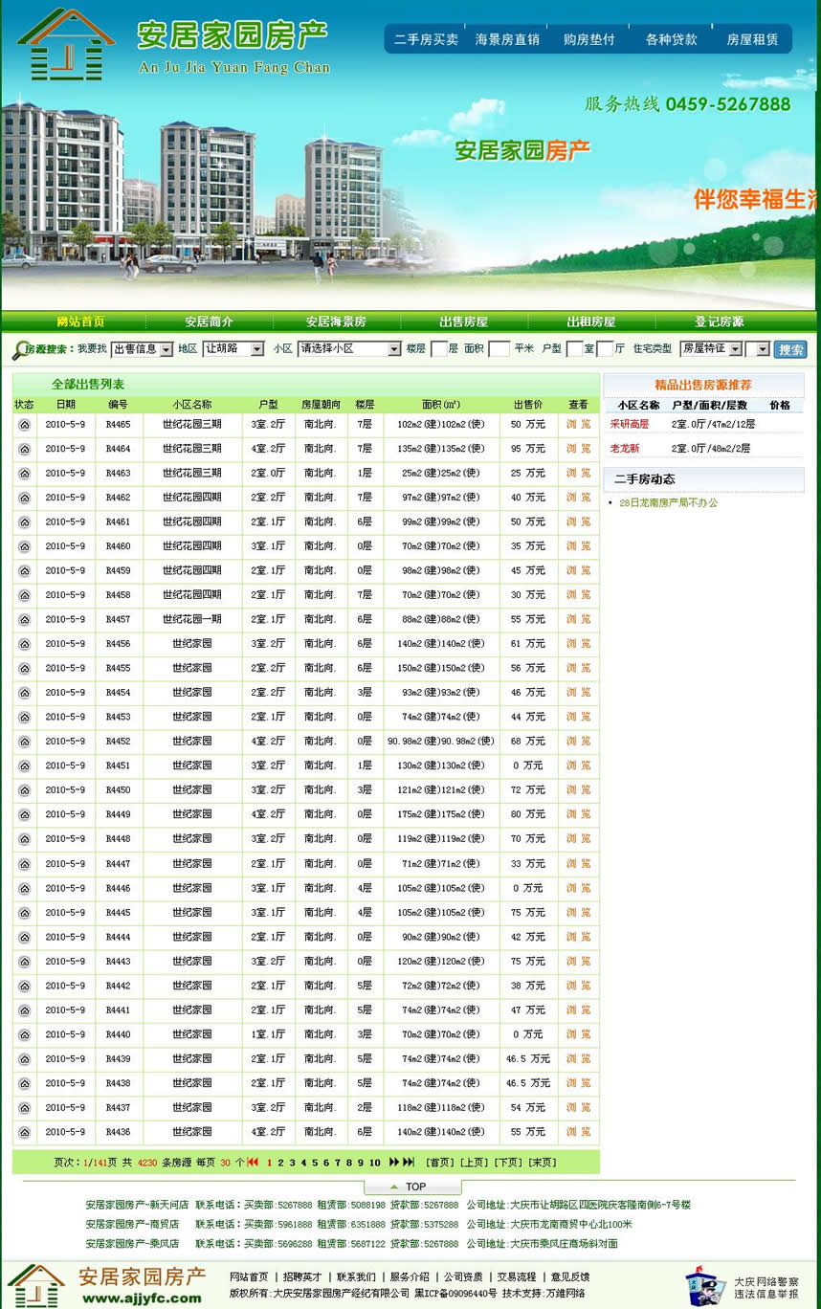Select the 二手房买卖 top menu item

pyautogui.click(x=426, y=39)
